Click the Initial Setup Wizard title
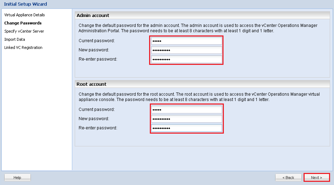 (26, 4)
